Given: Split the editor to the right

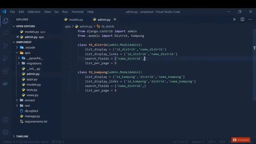Looking at the screenshot, I should pyautogui.click(x=242, y=20).
